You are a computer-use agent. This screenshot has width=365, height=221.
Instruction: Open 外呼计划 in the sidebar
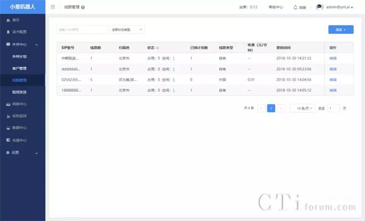click(x=19, y=57)
